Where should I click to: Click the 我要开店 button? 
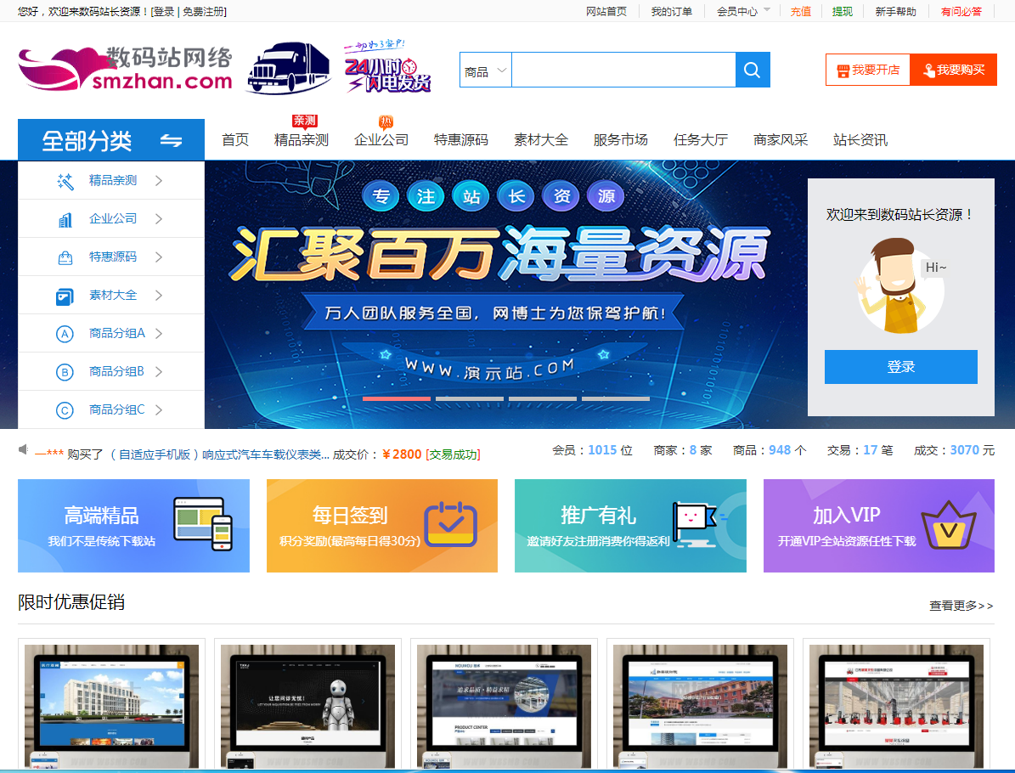[x=867, y=70]
